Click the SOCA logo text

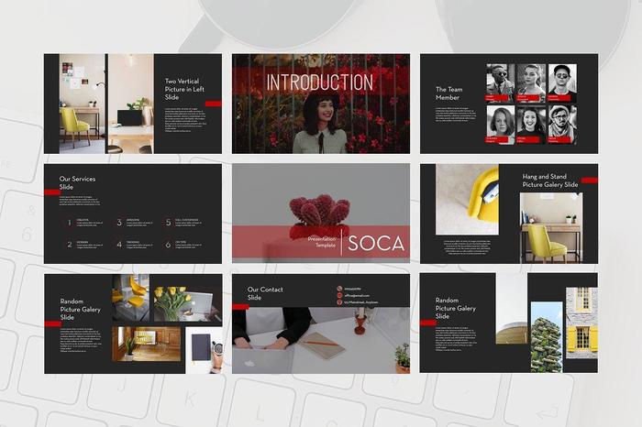[374, 244]
